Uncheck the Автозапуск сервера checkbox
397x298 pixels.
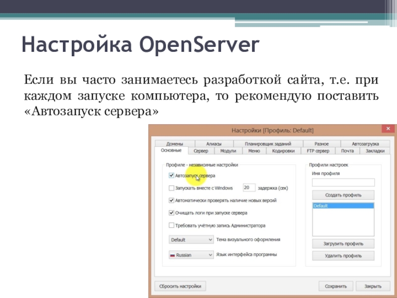pos(171,175)
